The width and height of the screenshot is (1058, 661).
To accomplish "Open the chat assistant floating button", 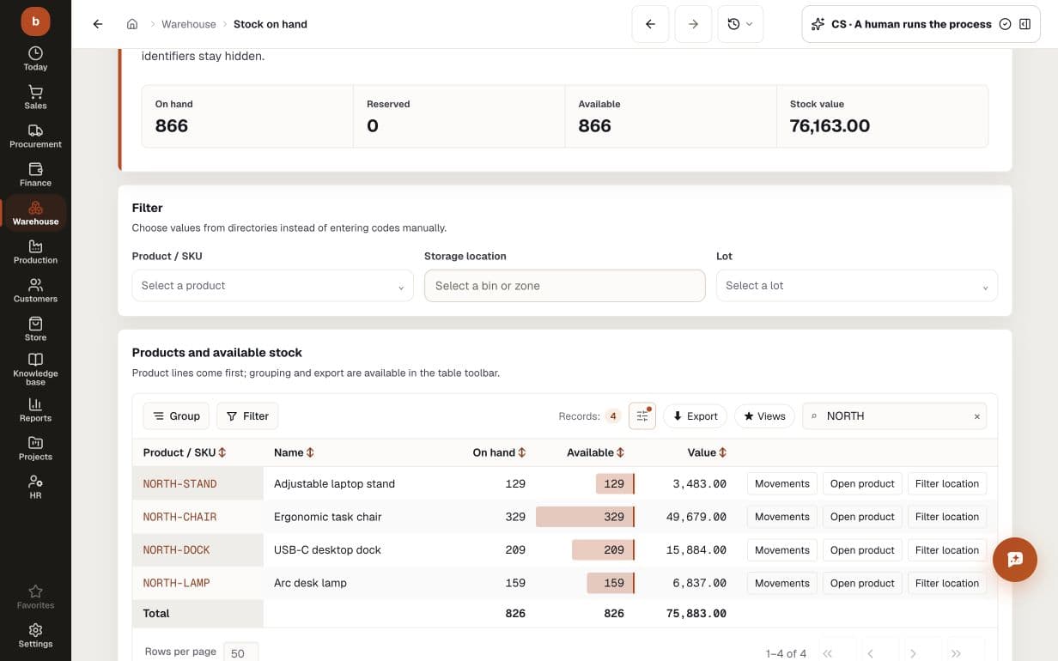I will [1015, 560].
